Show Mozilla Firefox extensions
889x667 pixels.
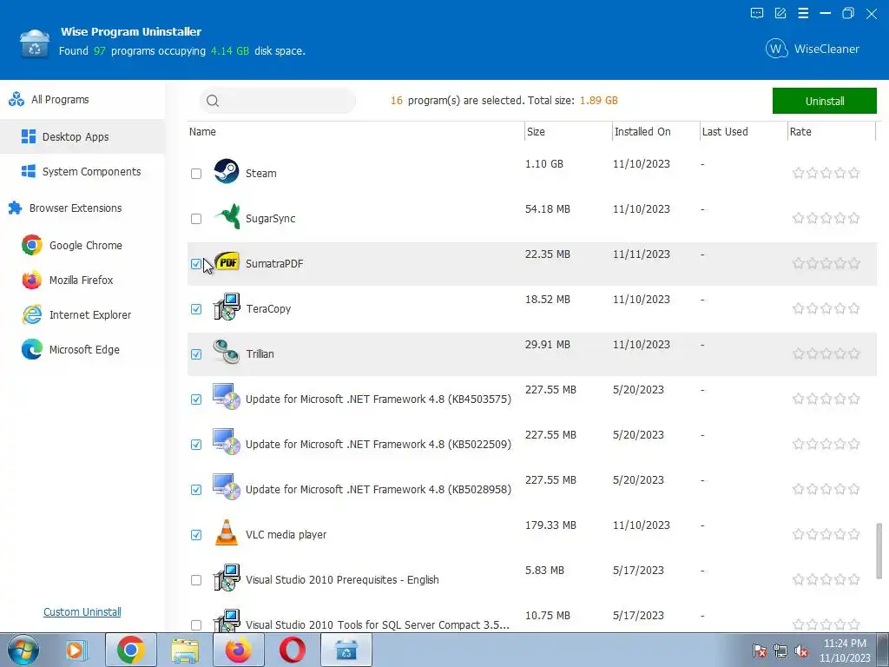(82, 281)
